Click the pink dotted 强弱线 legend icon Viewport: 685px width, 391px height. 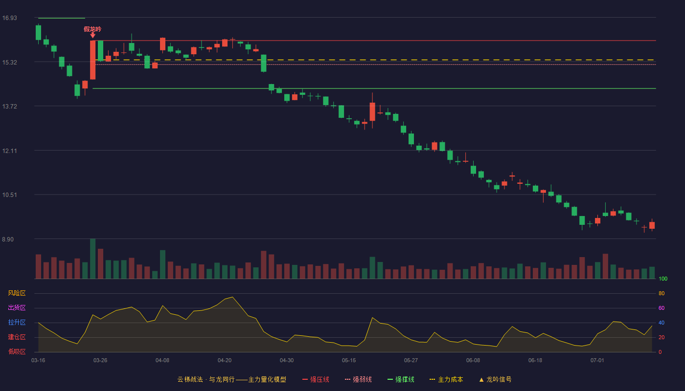click(347, 379)
